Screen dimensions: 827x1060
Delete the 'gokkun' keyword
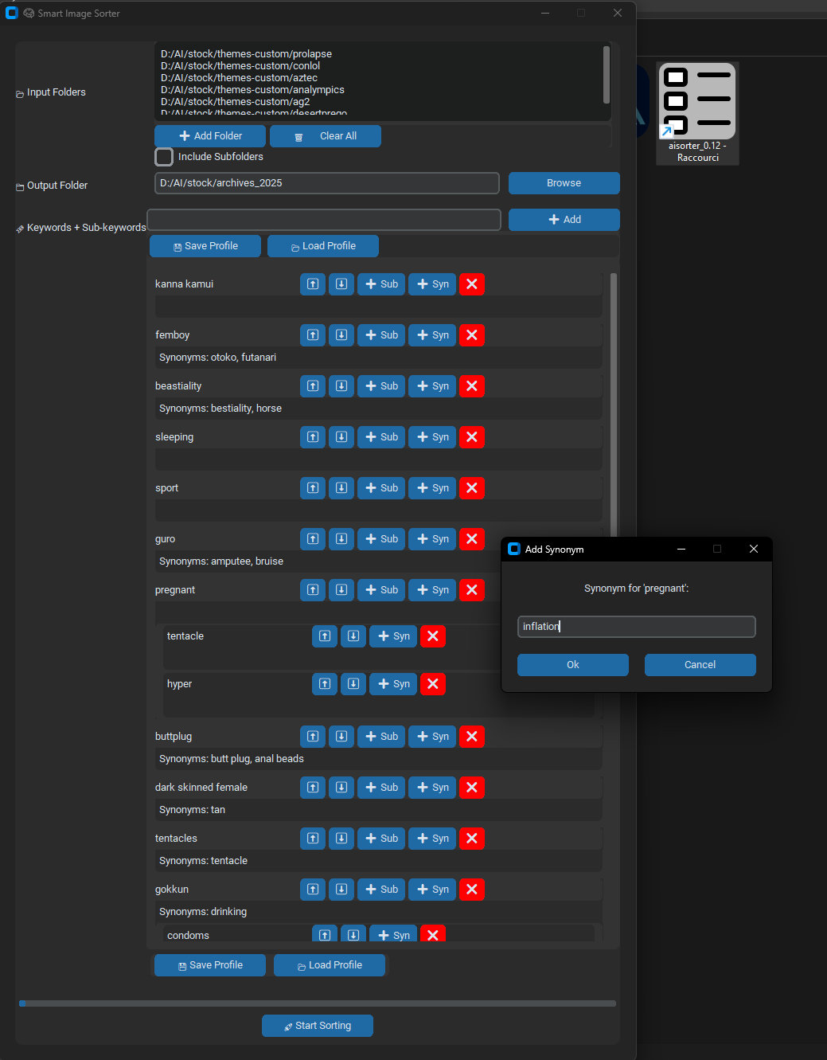click(x=472, y=890)
